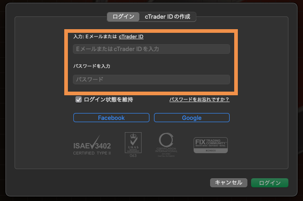Click the パスワードを入力 label
The height and width of the screenshot is (201, 303).
click(x=92, y=66)
